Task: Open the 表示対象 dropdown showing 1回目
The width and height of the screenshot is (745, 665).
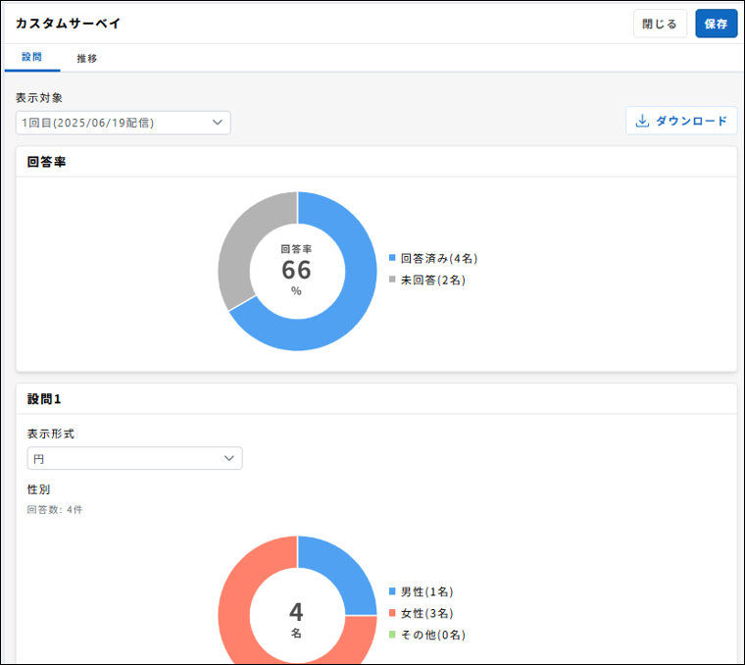Action: pyautogui.click(x=124, y=123)
